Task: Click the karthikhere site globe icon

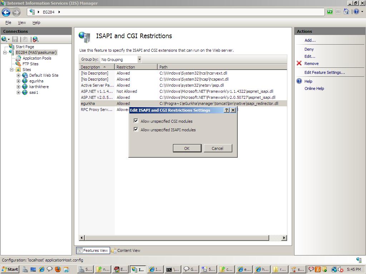Action: click(x=25, y=87)
